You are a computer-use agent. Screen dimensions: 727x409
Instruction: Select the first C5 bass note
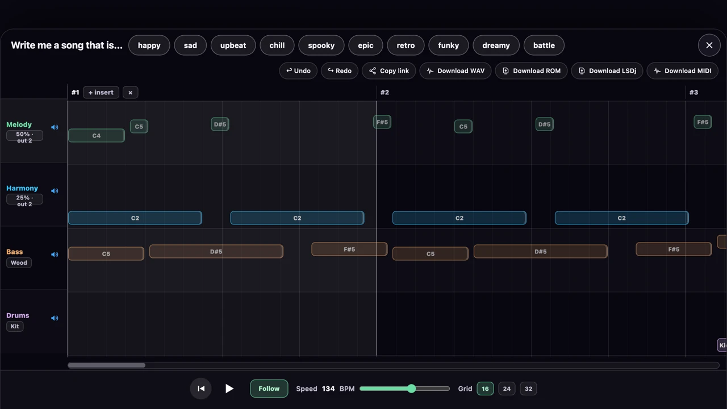[x=106, y=254]
